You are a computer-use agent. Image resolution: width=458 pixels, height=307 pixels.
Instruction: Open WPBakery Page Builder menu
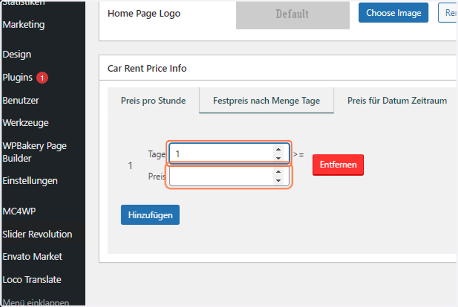pyautogui.click(x=35, y=152)
